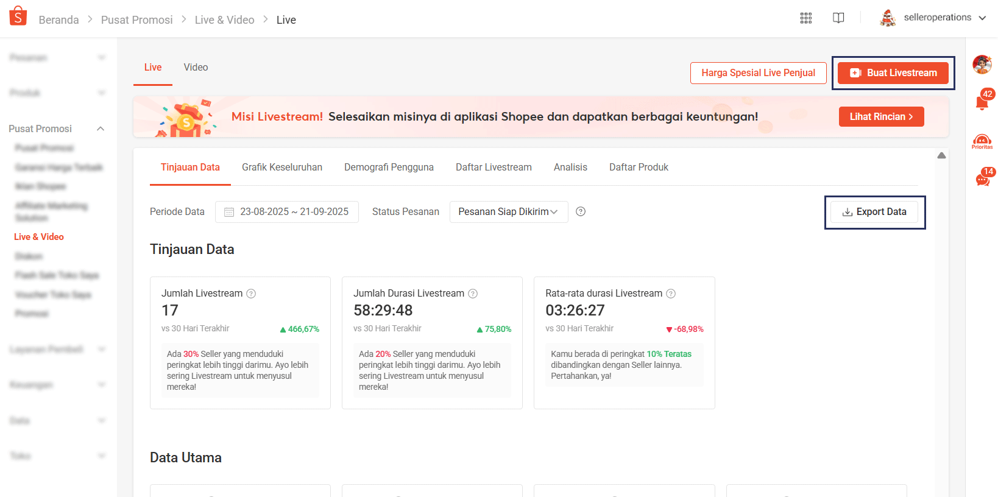
Task: Switch to the Analisis tab
Action: [x=570, y=167]
